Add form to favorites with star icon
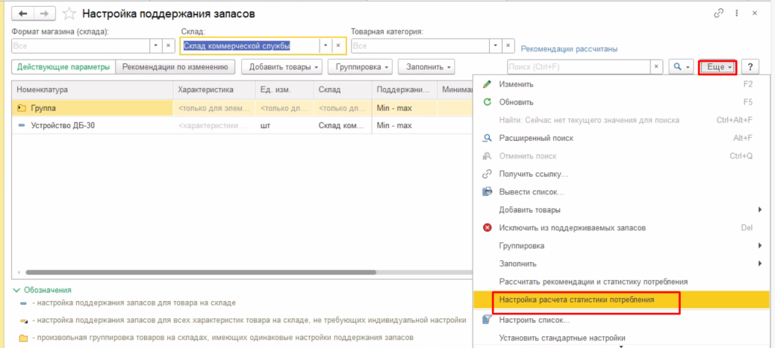Image resolution: width=775 pixels, height=348 pixels. pyautogui.click(x=69, y=14)
